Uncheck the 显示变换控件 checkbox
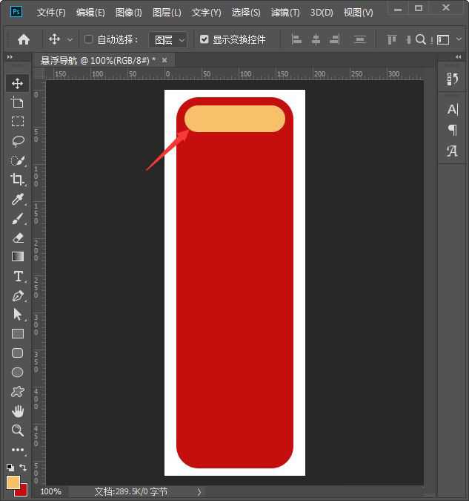Image resolution: width=469 pixels, height=501 pixels. pos(204,39)
